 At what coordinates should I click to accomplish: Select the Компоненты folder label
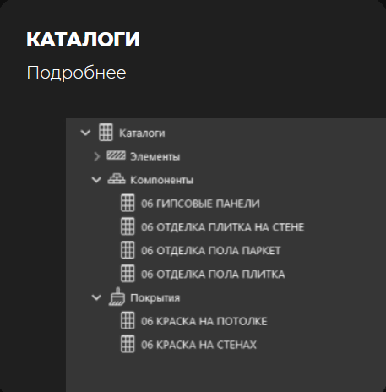(162, 180)
